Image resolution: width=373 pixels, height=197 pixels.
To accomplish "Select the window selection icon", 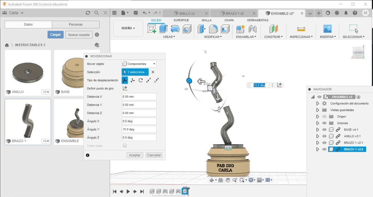I will [353, 28].
